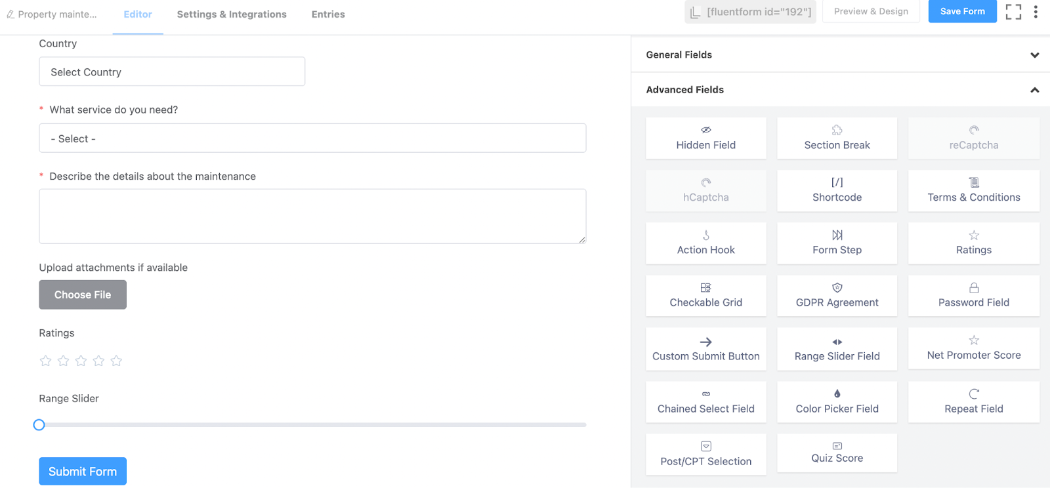Click the first rating star
The height and width of the screenshot is (488, 1050).
click(45, 361)
